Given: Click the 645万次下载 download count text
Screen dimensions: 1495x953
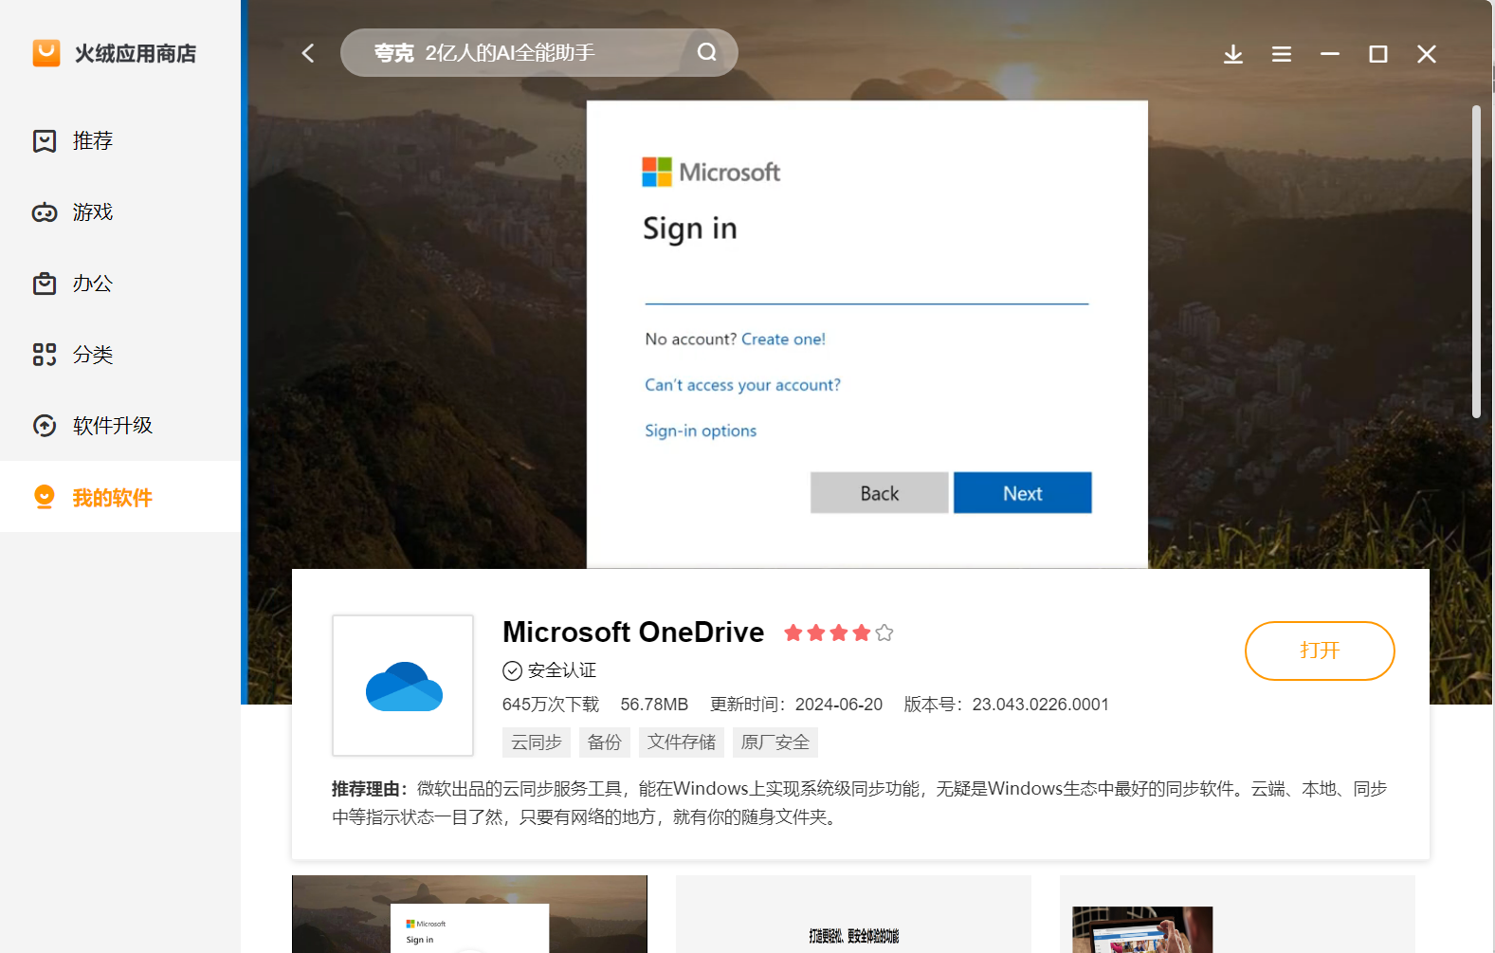Looking at the screenshot, I should (551, 705).
